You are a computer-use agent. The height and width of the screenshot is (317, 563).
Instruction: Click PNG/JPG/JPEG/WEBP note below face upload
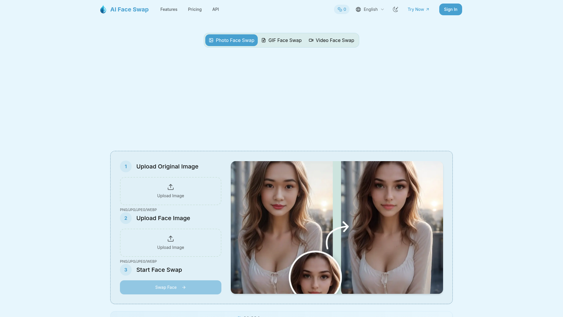pyautogui.click(x=138, y=262)
